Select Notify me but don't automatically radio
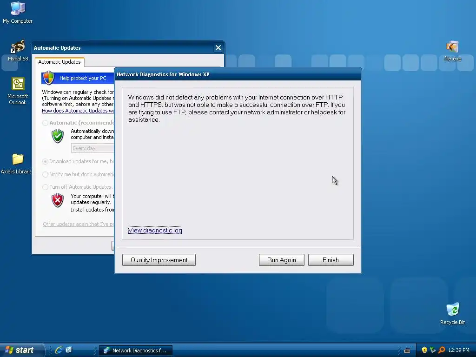 (x=45, y=175)
